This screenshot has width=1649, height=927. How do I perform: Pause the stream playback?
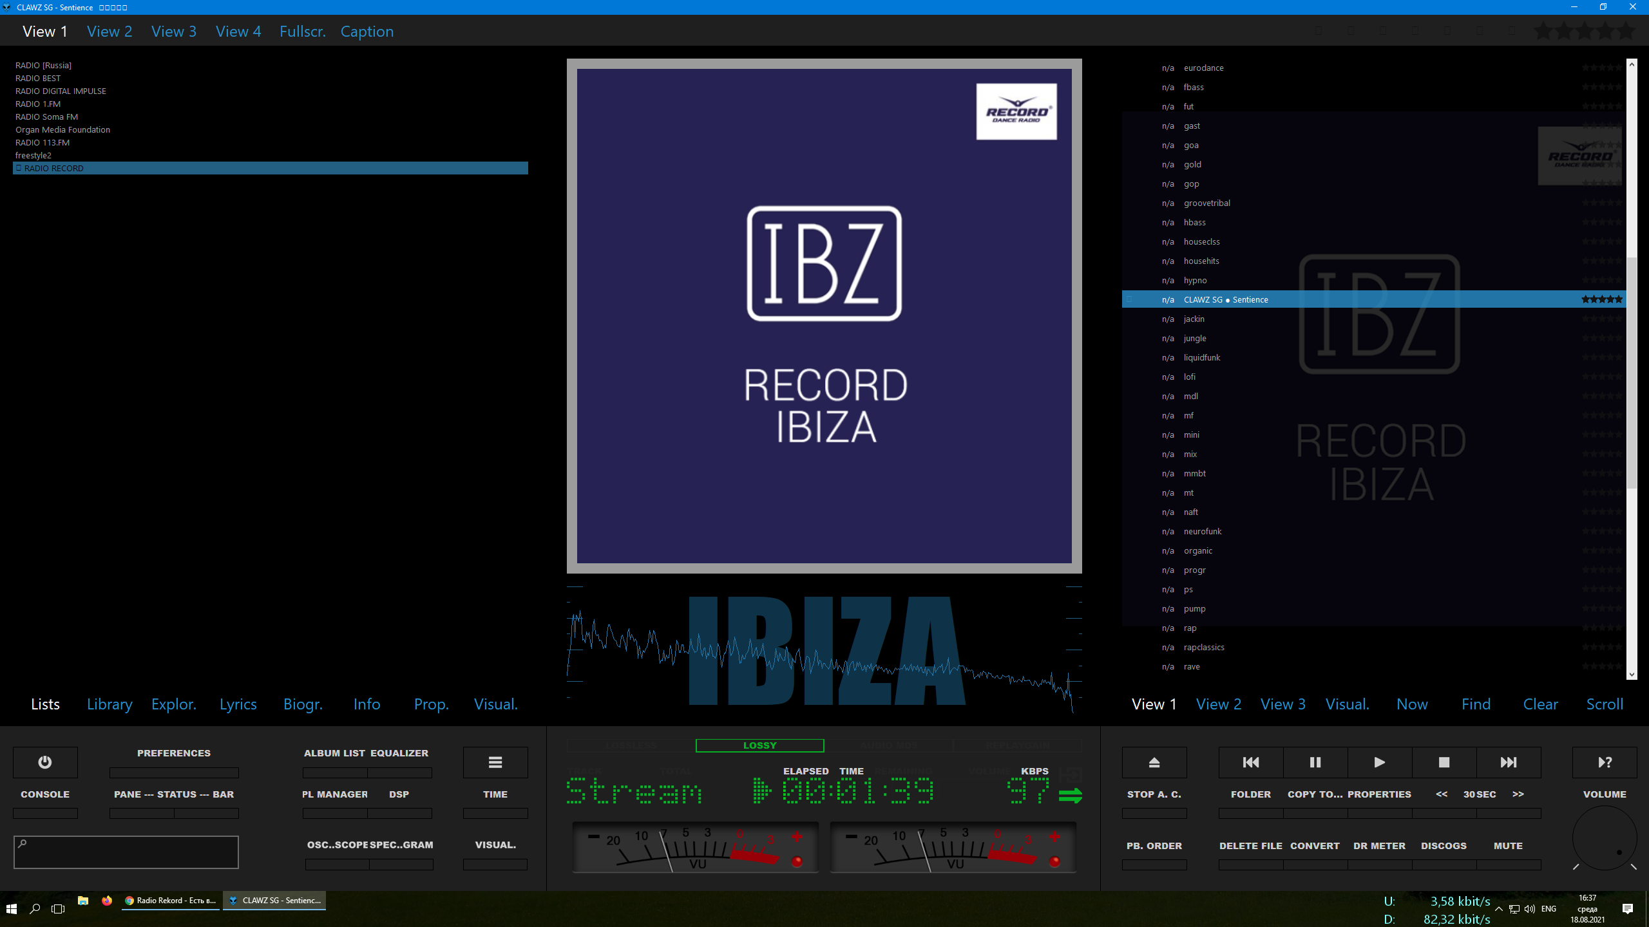pos(1315,762)
